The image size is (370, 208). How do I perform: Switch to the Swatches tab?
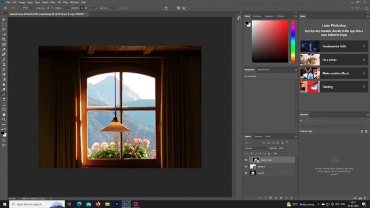pyautogui.click(x=257, y=16)
